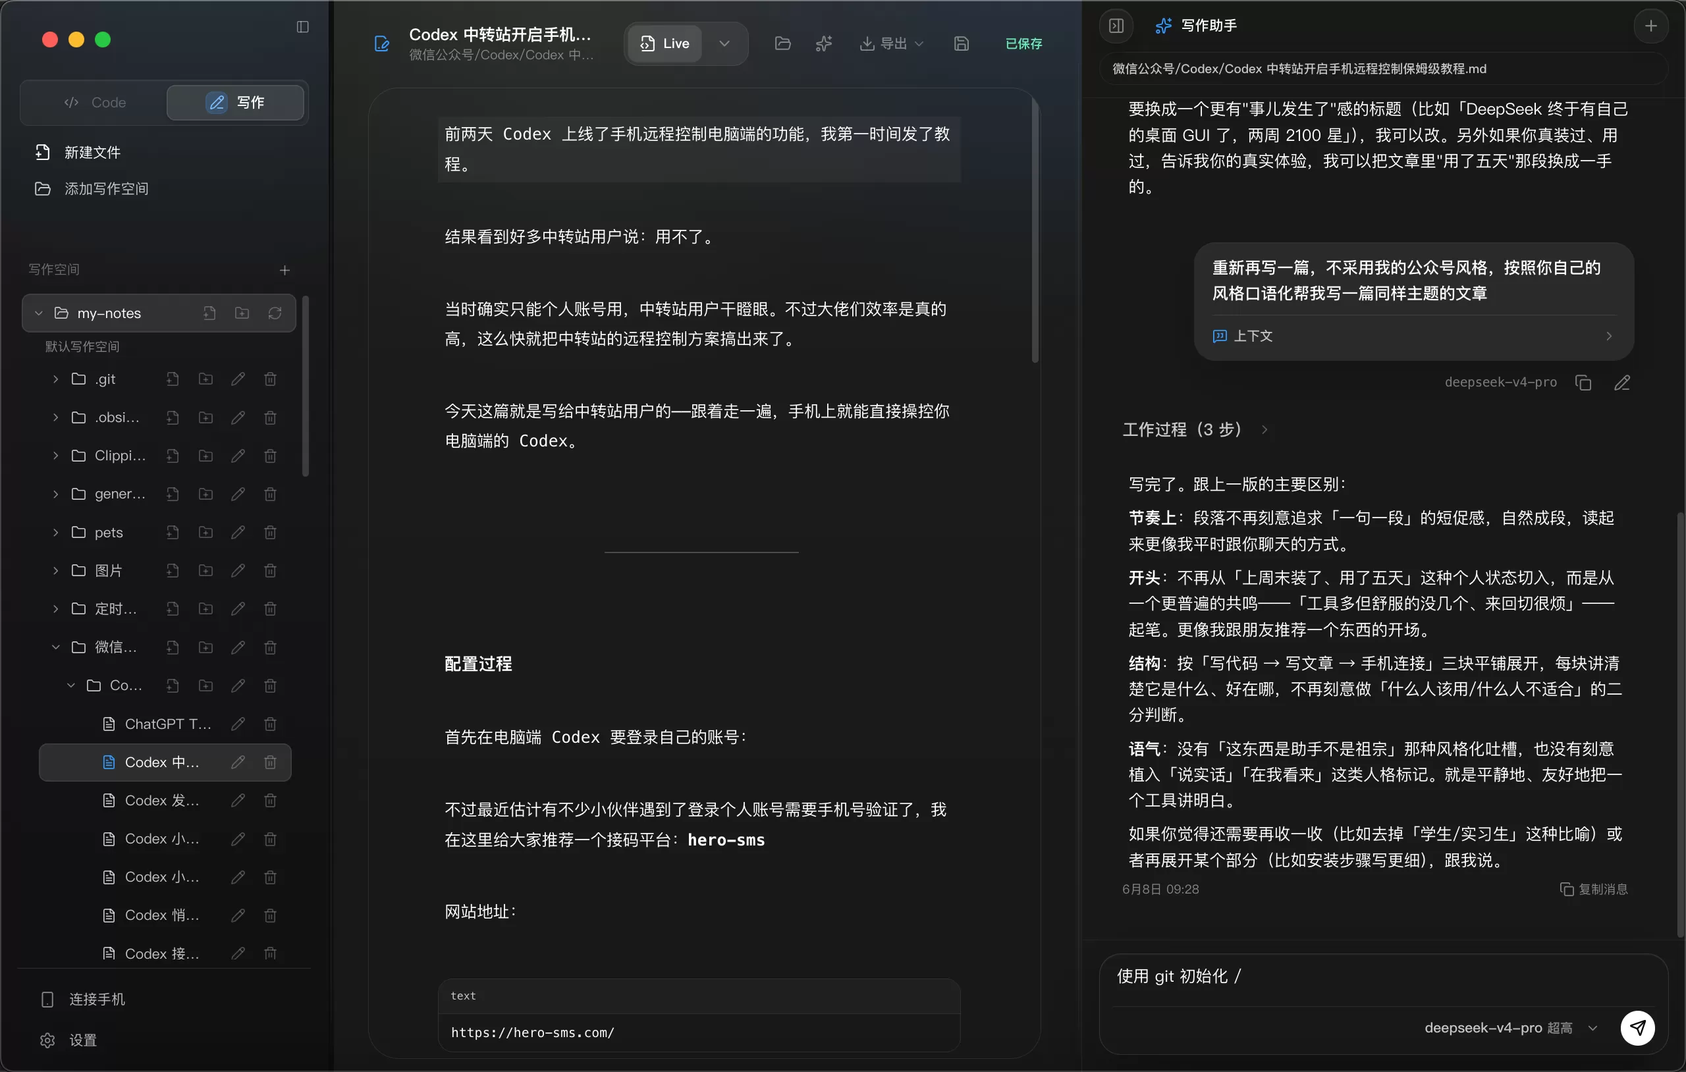Click the AI sparkle icon in toolbar
The width and height of the screenshot is (1686, 1072).
point(823,43)
